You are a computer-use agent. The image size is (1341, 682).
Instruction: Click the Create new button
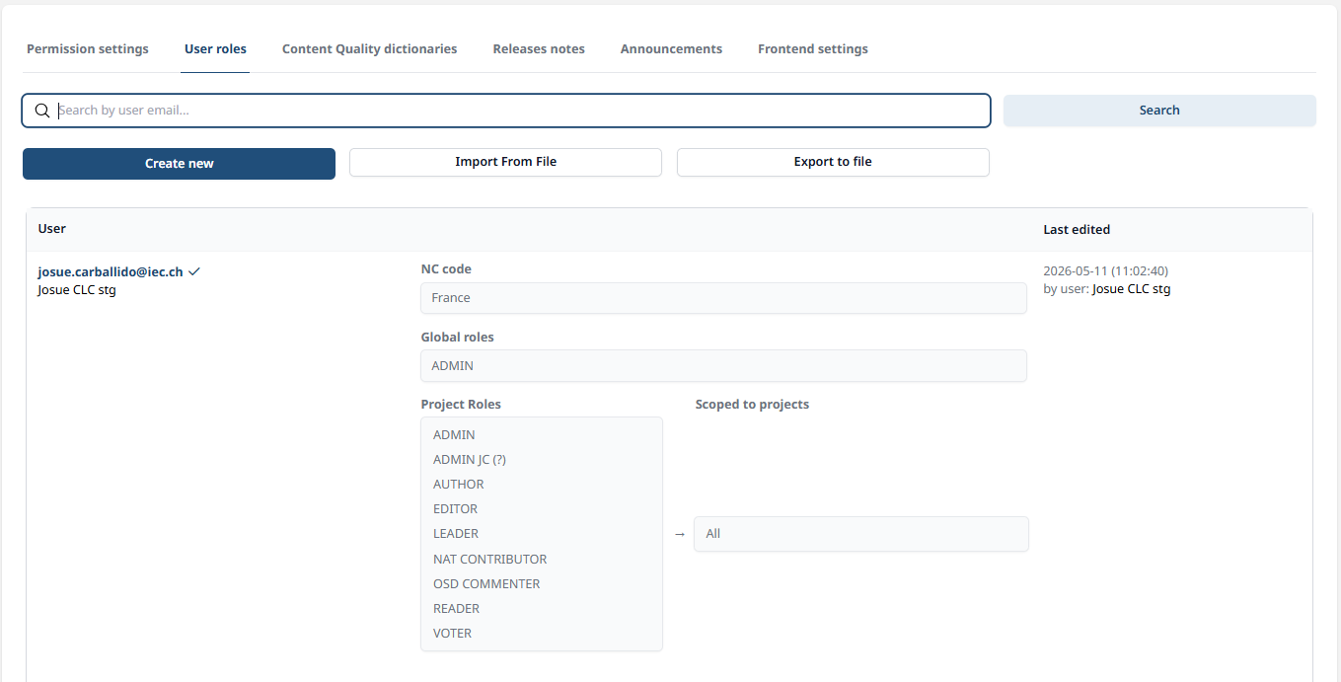(x=179, y=164)
